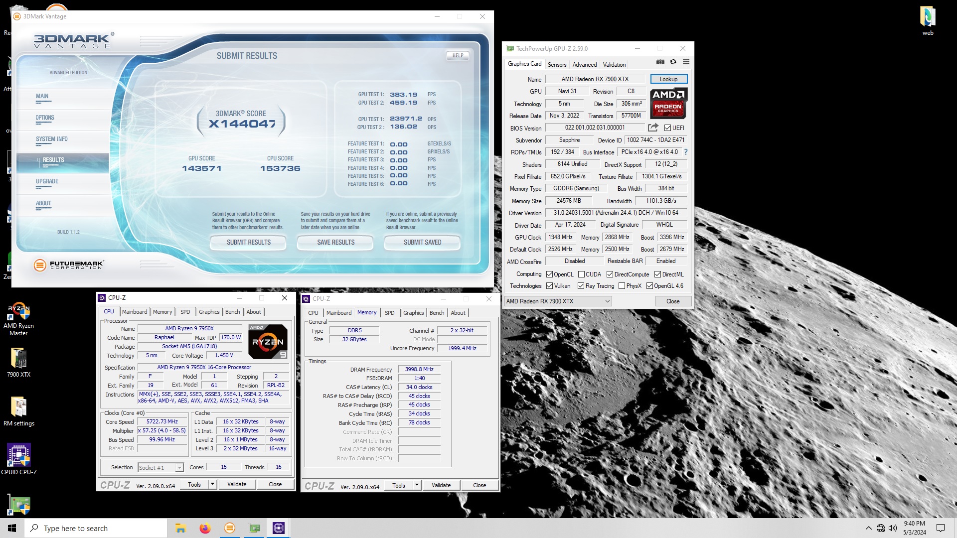The image size is (957, 538).
Task: Click the GPU-Z title bar icon
Action: click(510, 48)
